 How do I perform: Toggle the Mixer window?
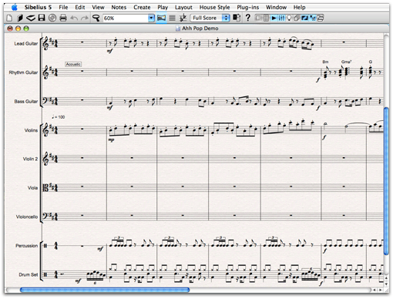[x=281, y=18]
